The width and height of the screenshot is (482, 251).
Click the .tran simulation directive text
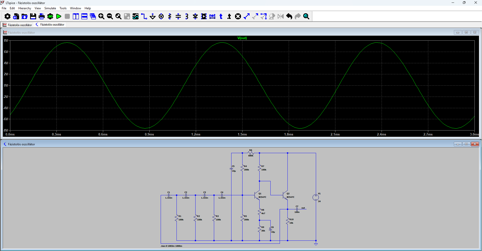pyautogui.click(x=171, y=246)
